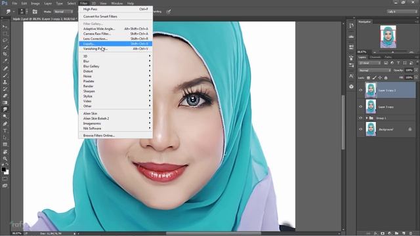Click the lock all icon in Layers

pyautogui.click(x=386, y=78)
